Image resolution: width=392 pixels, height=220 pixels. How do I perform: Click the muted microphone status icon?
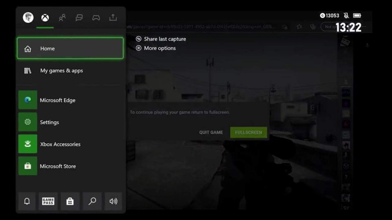pyautogui.click(x=346, y=16)
